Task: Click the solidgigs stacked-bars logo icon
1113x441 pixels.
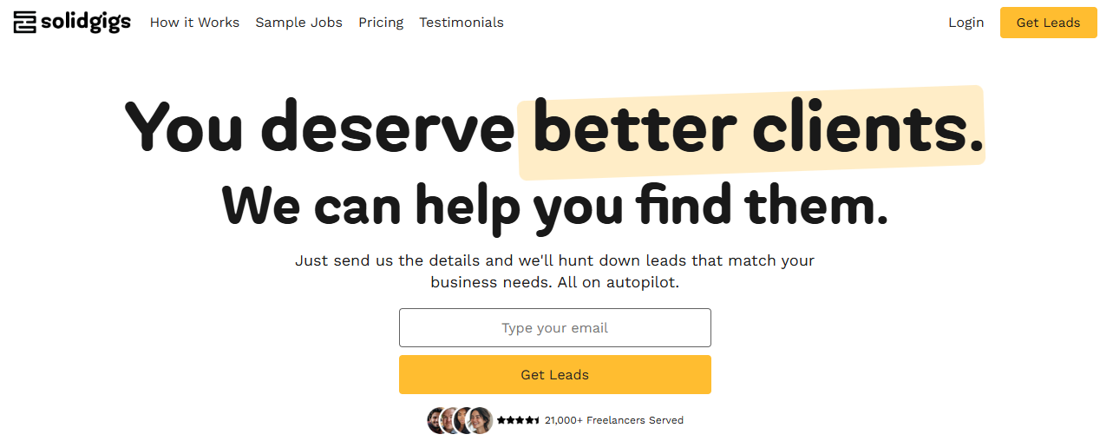Action: [25, 22]
